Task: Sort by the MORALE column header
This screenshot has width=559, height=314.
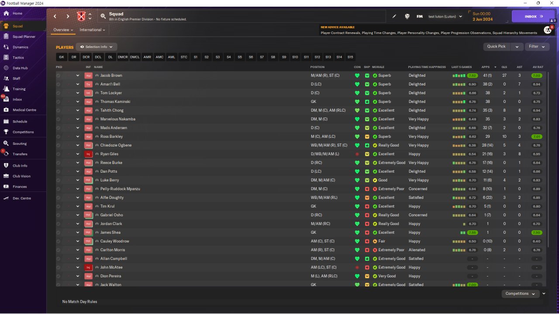Action: (378, 67)
